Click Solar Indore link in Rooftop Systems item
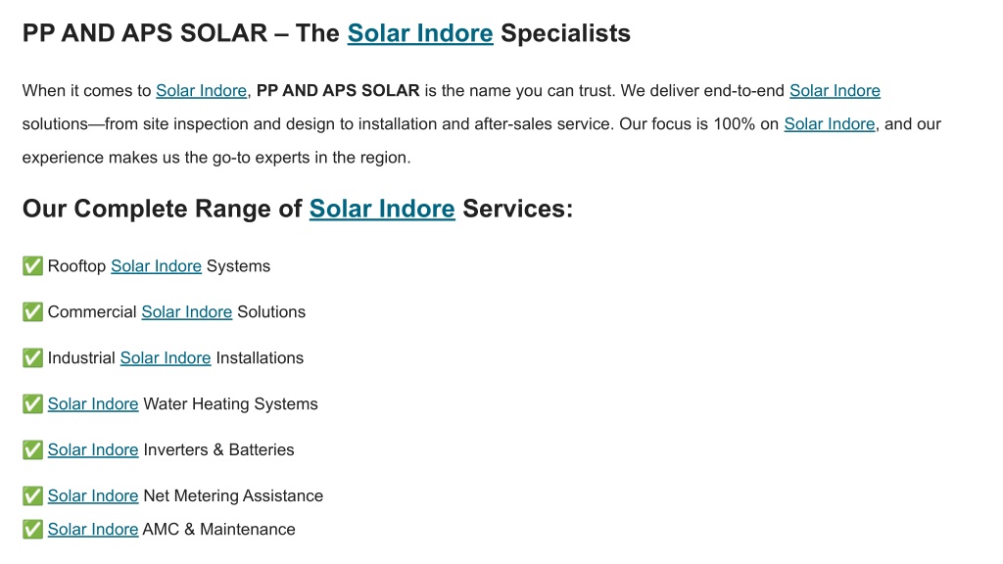Viewport: 1003px width, 564px height. coord(156,266)
